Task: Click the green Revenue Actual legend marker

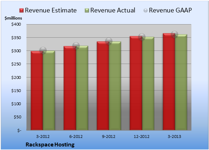Action: pos(87,11)
